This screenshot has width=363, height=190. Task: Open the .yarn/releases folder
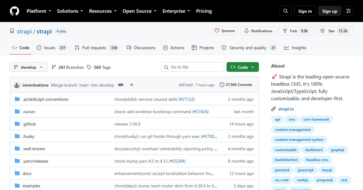tap(35, 161)
